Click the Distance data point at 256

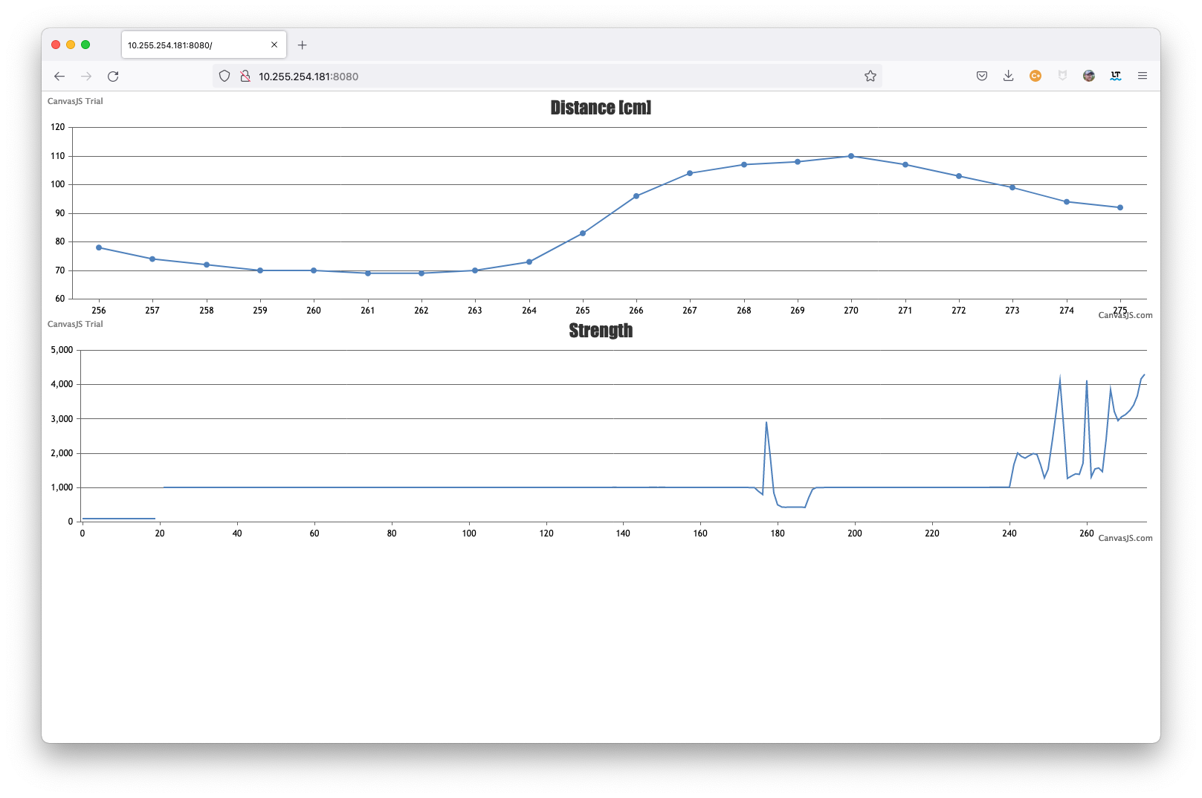tap(99, 247)
